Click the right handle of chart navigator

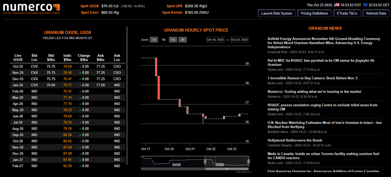[248, 161]
